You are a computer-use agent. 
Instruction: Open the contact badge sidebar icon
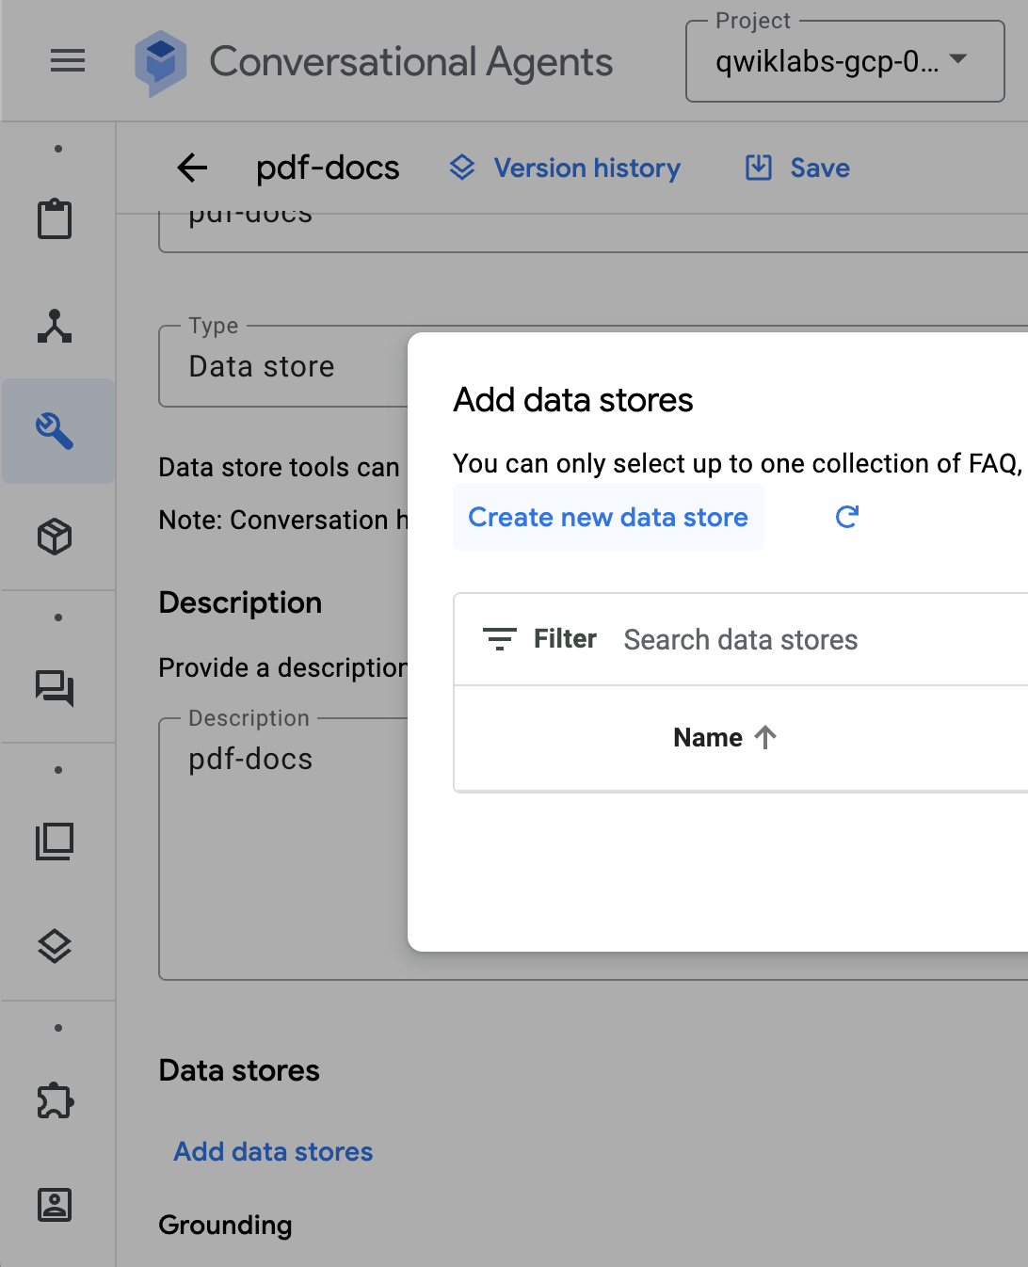[55, 1205]
